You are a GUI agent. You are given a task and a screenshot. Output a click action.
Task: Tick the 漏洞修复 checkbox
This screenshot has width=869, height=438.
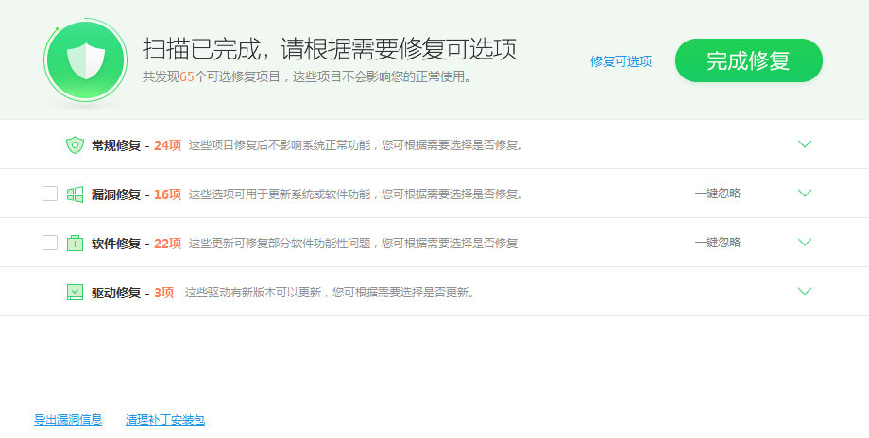point(50,194)
